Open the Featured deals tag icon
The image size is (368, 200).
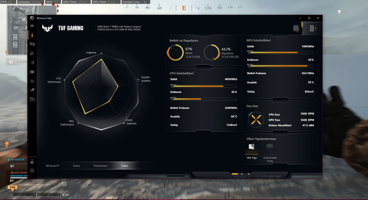point(32,90)
